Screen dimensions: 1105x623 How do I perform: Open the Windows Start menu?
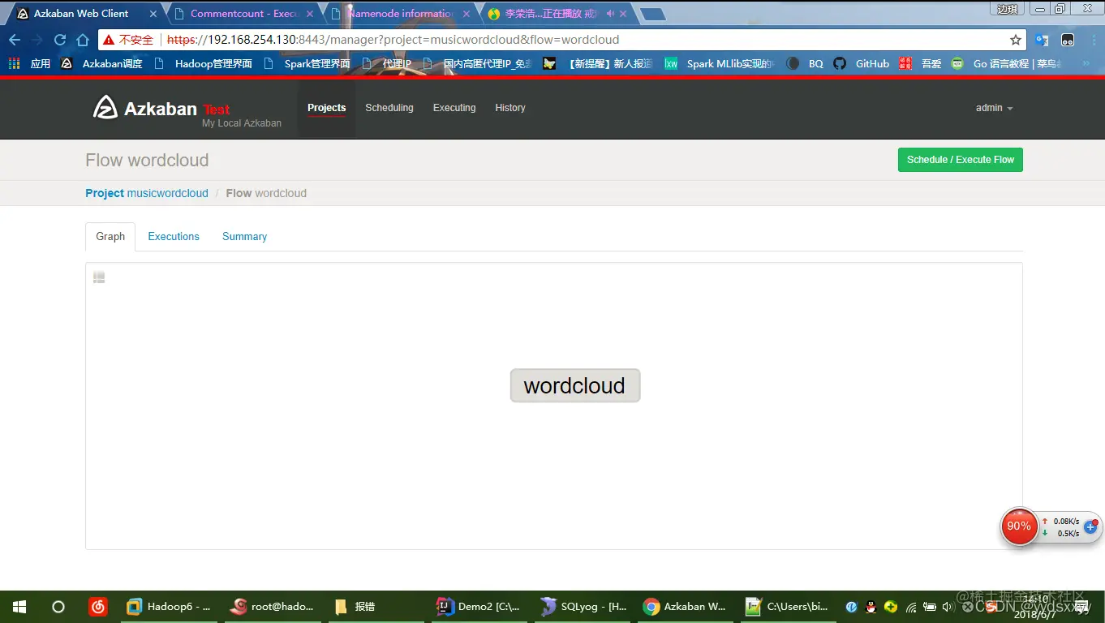19,607
